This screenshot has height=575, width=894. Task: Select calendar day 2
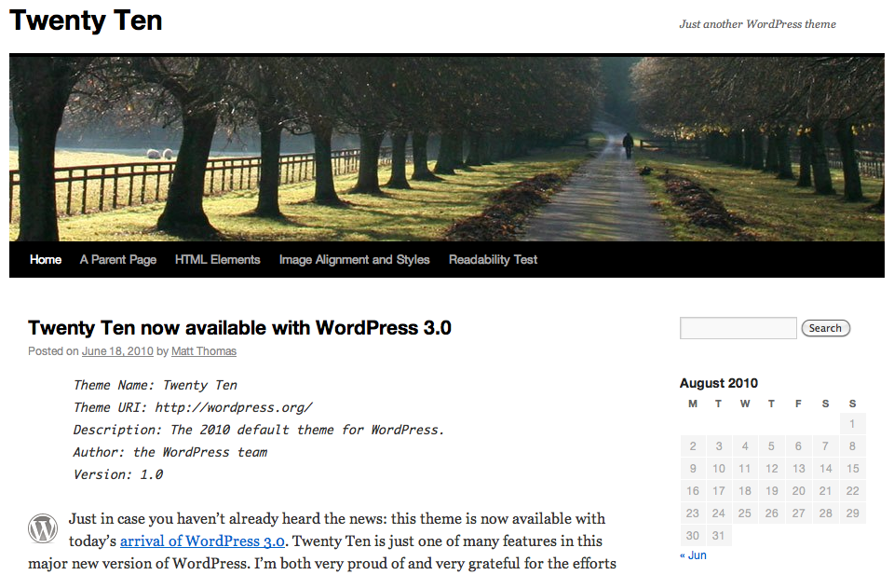[x=693, y=446]
